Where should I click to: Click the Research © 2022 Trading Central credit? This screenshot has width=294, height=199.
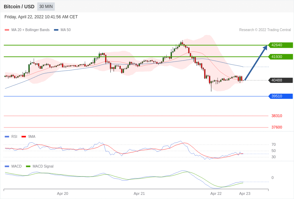click(x=265, y=30)
